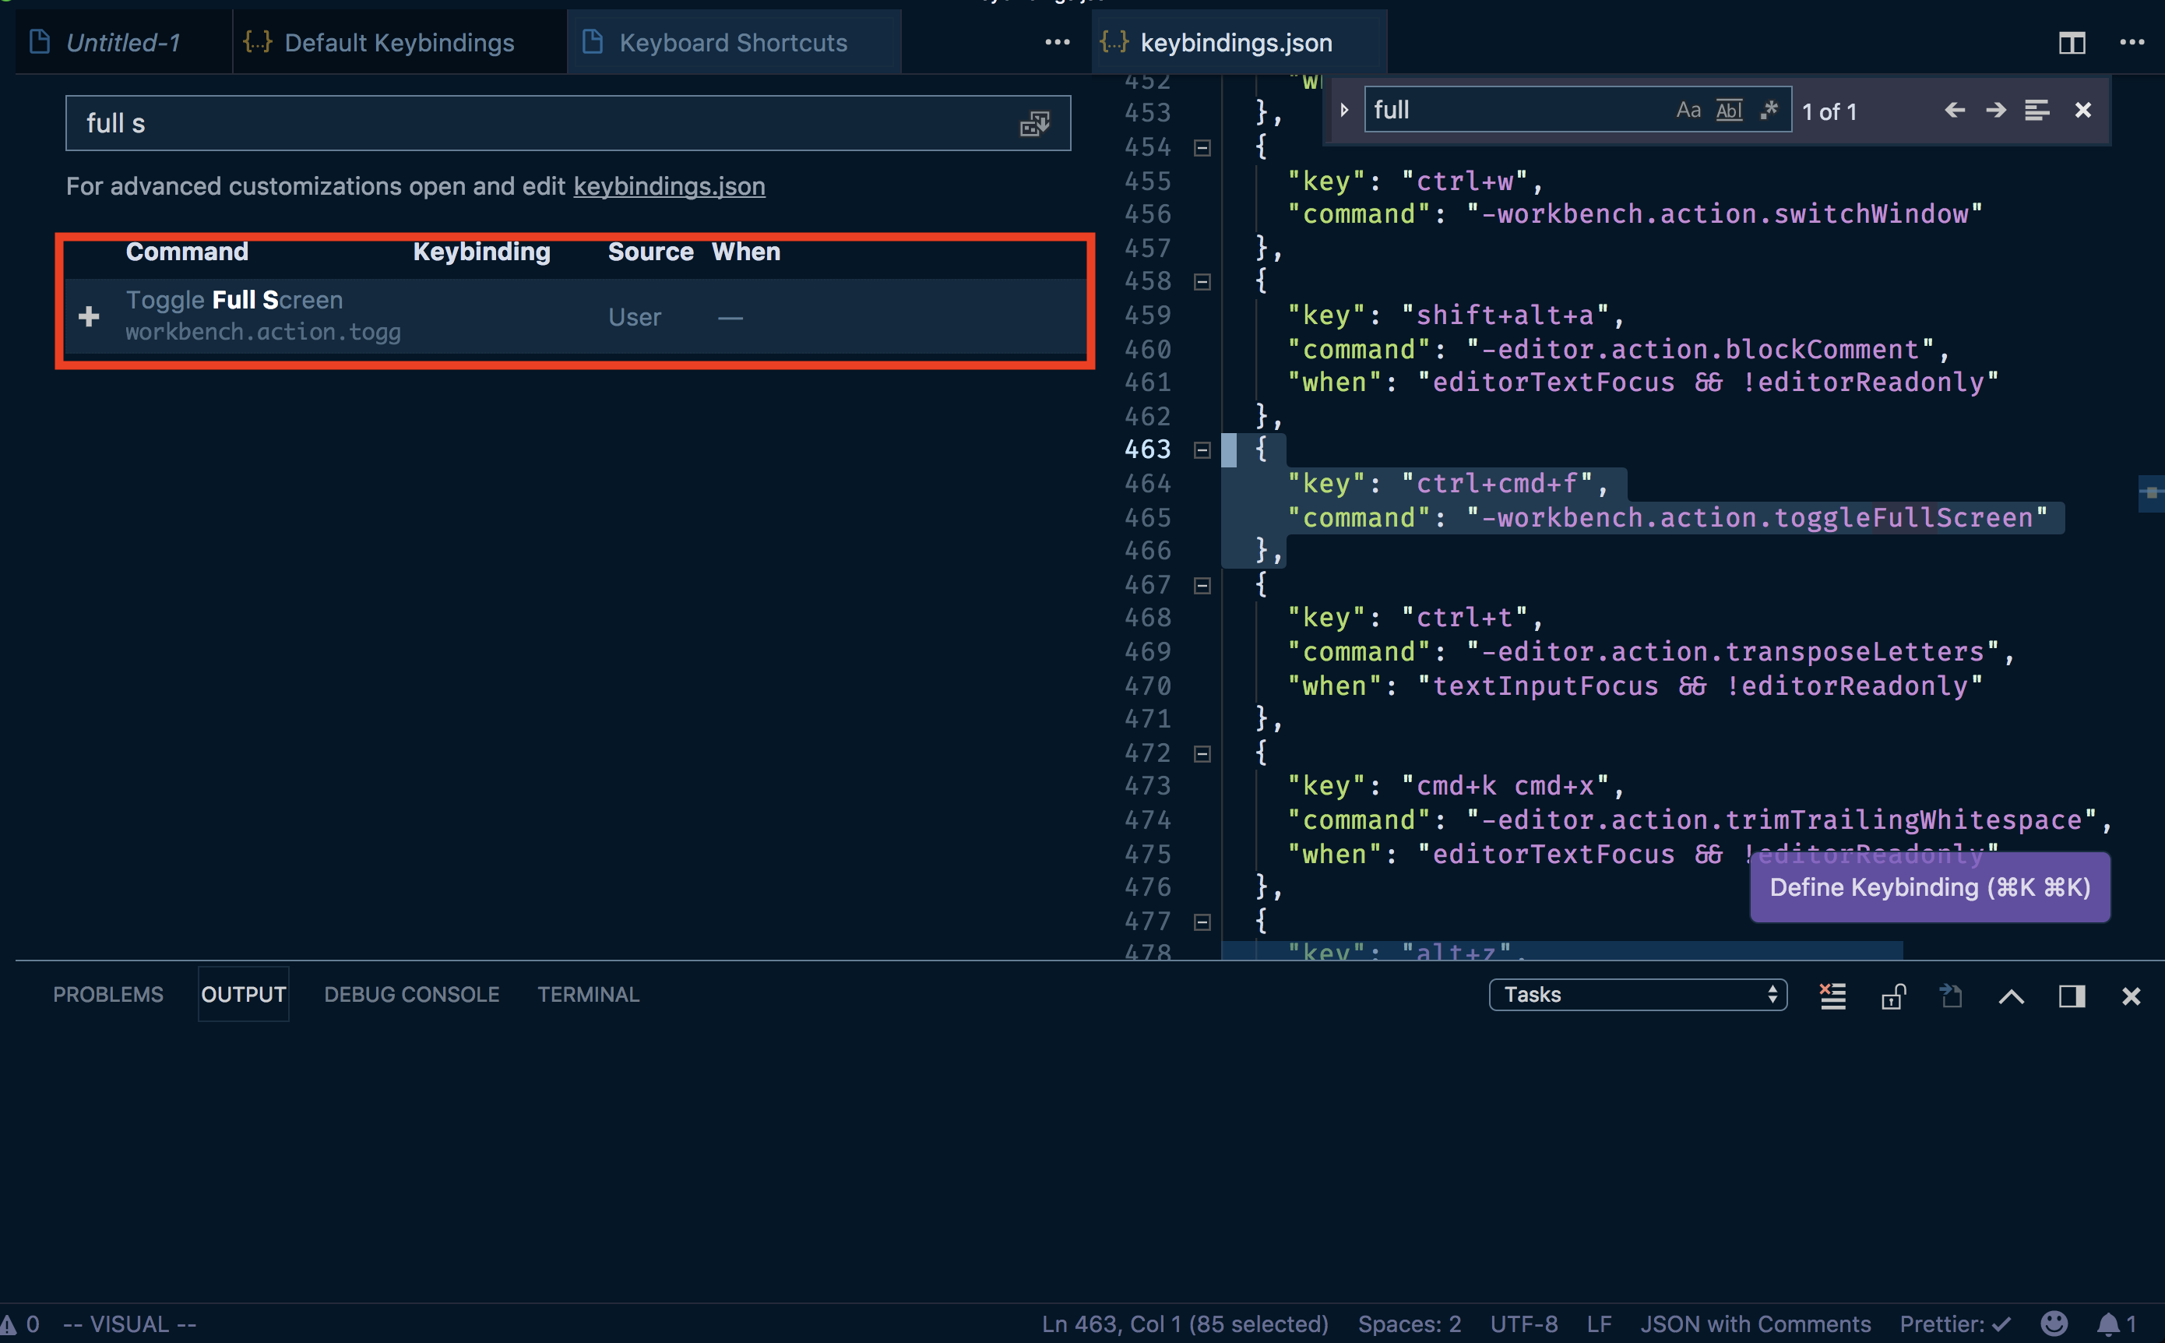Image resolution: width=2165 pixels, height=1343 pixels.
Task: Click the Define Keybinding button
Action: point(1929,887)
